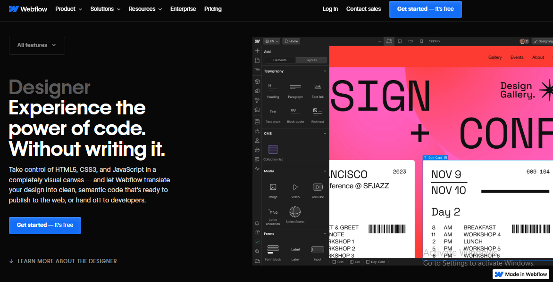Select the Video media element
This screenshot has height=282, width=553.
point(295,191)
